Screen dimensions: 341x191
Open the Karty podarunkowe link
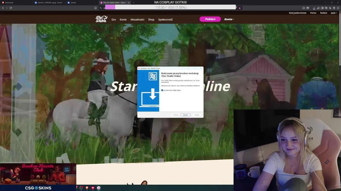[298, 13]
